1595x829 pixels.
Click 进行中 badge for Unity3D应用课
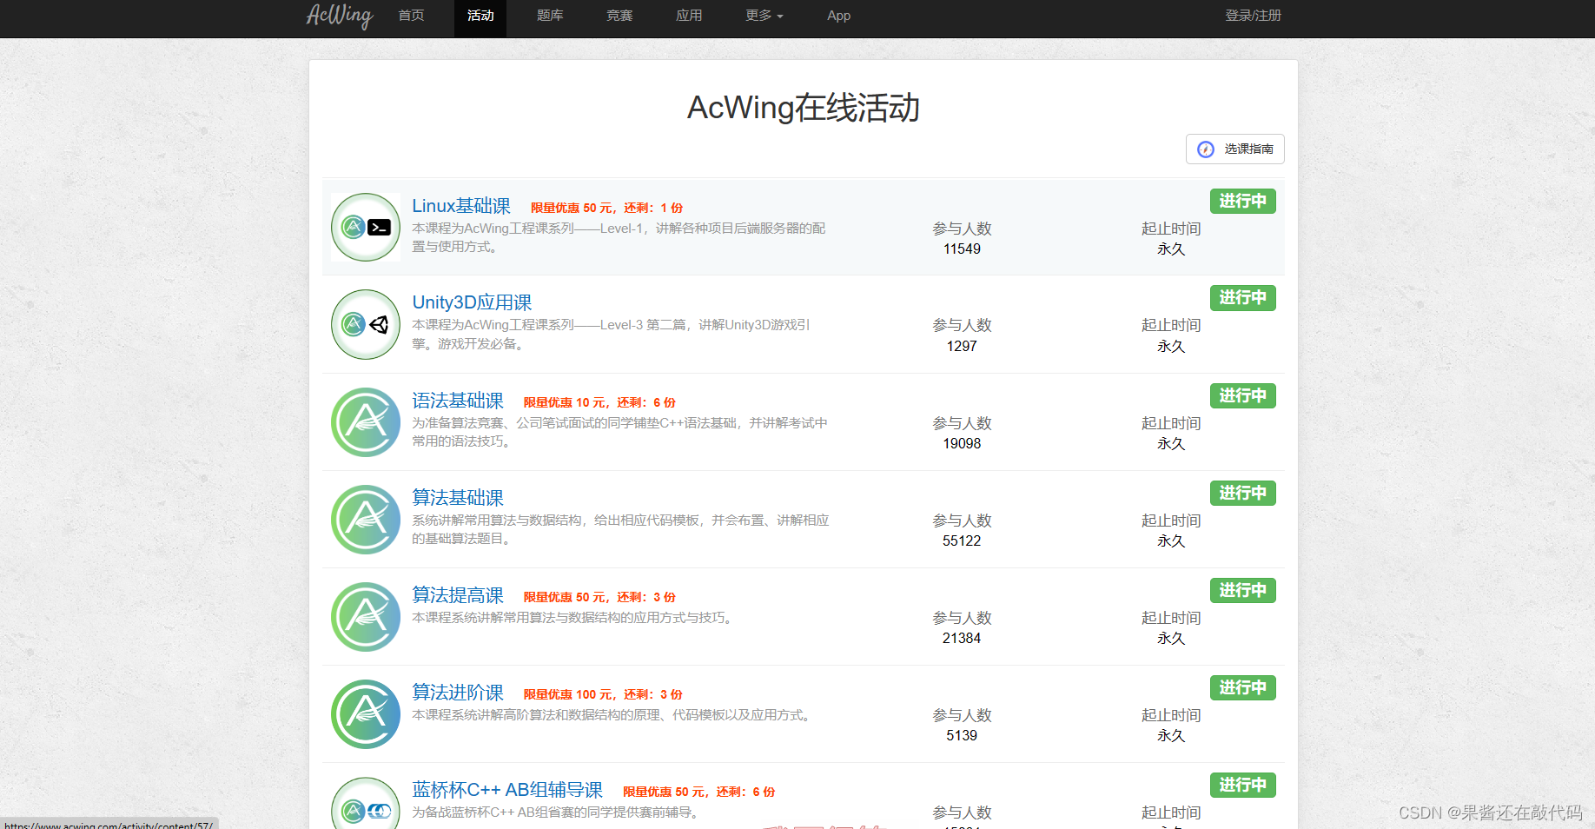[x=1242, y=298]
